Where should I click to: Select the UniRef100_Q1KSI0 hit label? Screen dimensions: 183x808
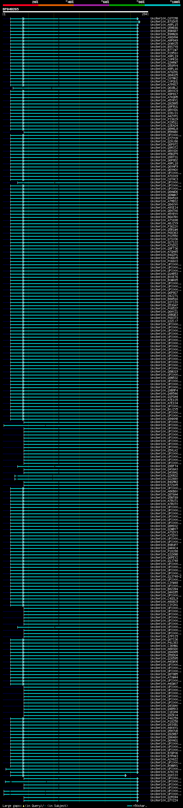pos(164,775)
